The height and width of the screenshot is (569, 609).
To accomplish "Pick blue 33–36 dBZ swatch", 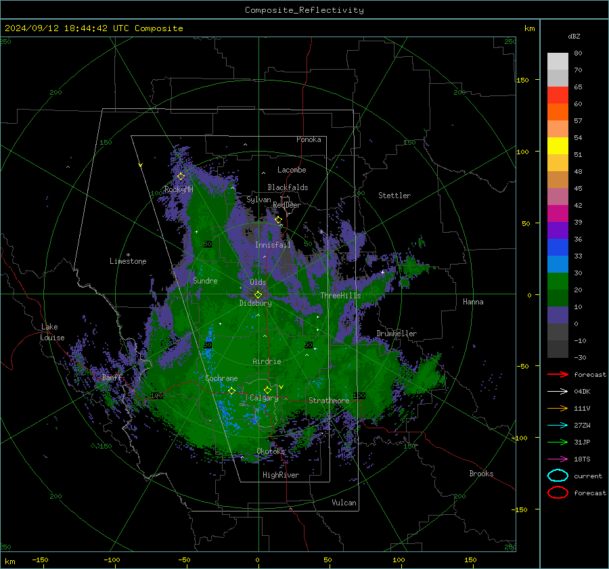I will (x=558, y=248).
